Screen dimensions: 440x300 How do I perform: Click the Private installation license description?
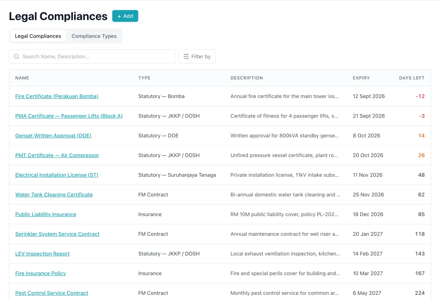click(x=285, y=175)
